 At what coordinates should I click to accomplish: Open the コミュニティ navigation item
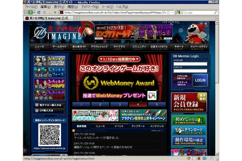point(139,47)
